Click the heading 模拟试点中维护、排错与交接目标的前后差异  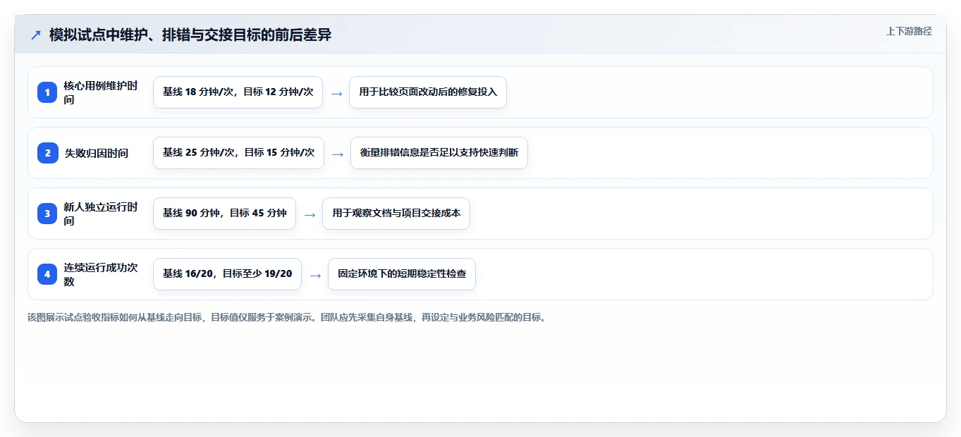[190, 35]
